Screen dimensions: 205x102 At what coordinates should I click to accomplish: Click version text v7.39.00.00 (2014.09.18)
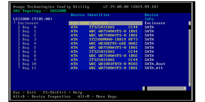(x=131, y=7)
